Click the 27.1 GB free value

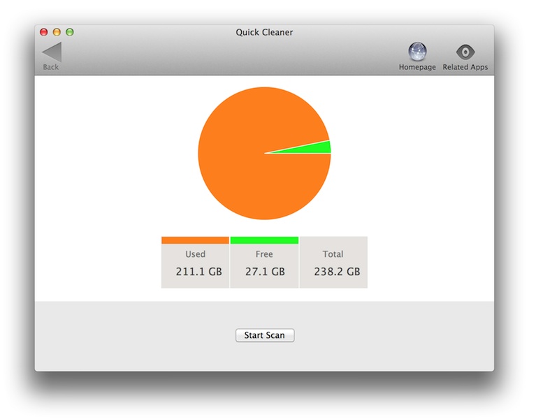265,272
